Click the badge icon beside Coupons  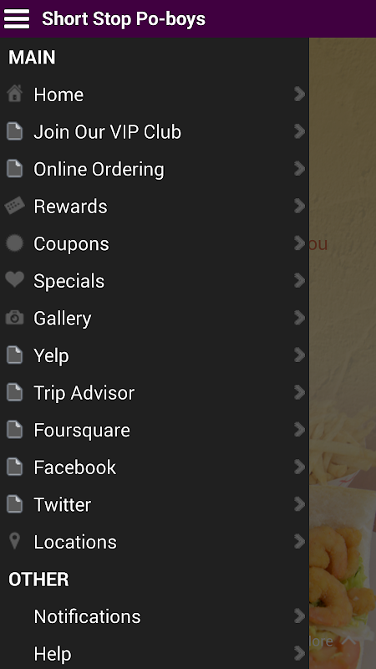(14, 243)
